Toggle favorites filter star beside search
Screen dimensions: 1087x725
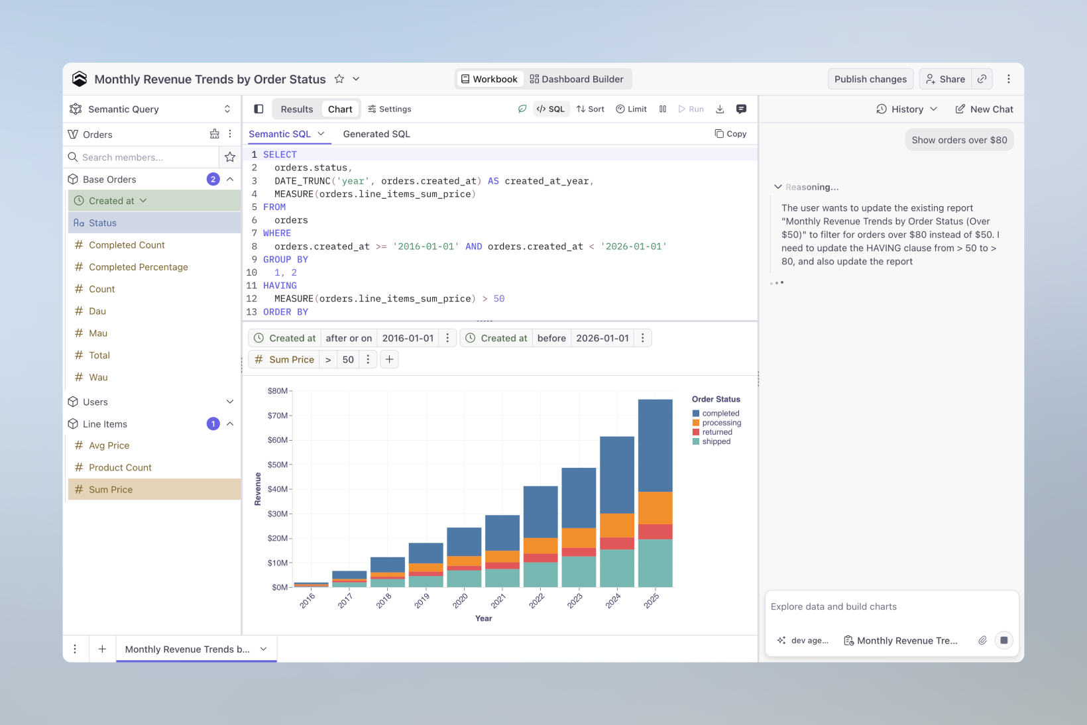[x=230, y=157]
